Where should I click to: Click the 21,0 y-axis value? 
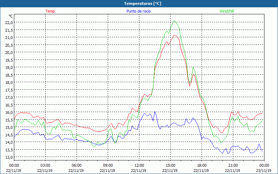[x=9, y=38]
